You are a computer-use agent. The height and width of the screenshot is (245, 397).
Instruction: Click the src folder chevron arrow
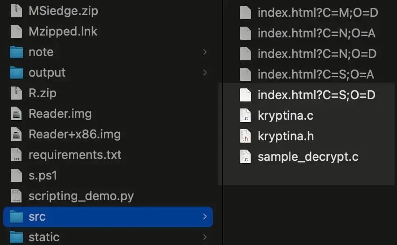pos(205,216)
